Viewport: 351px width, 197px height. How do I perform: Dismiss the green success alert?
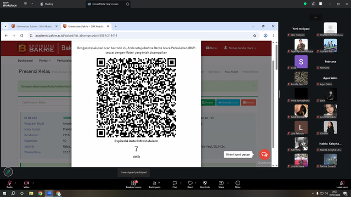coord(253,86)
